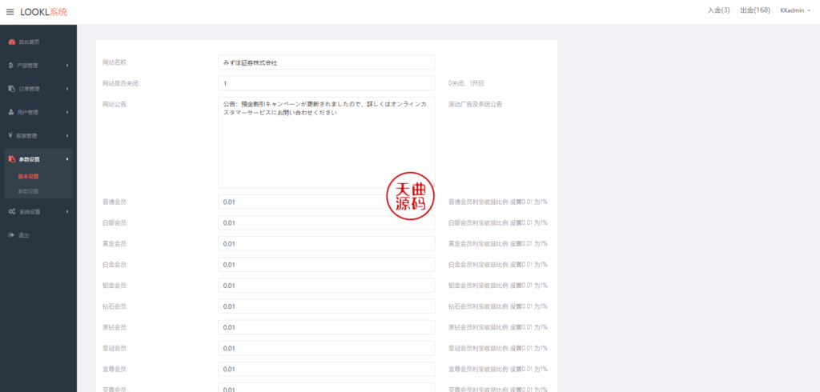Viewport: 820px width, 392px height.
Task: Open 系统设置 menu label
Action: [x=30, y=212]
